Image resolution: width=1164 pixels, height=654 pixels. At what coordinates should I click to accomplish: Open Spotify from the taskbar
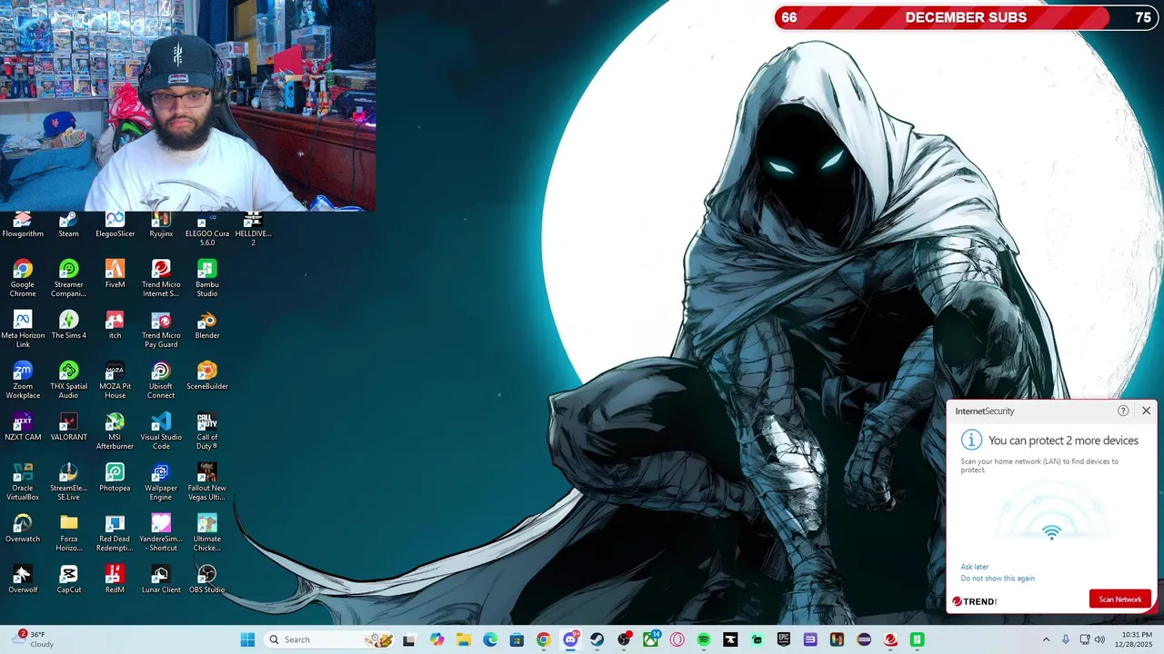[x=704, y=639]
